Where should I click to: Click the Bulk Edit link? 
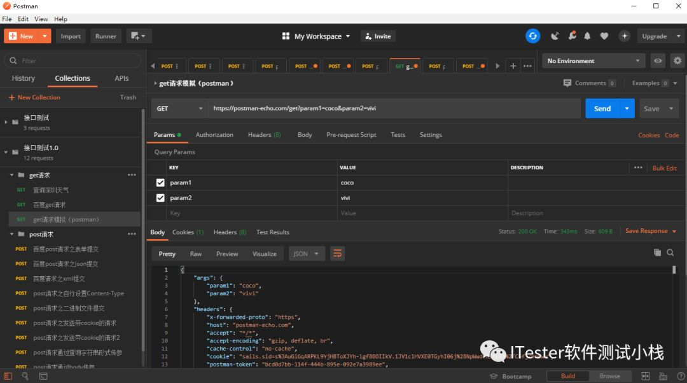tap(664, 168)
